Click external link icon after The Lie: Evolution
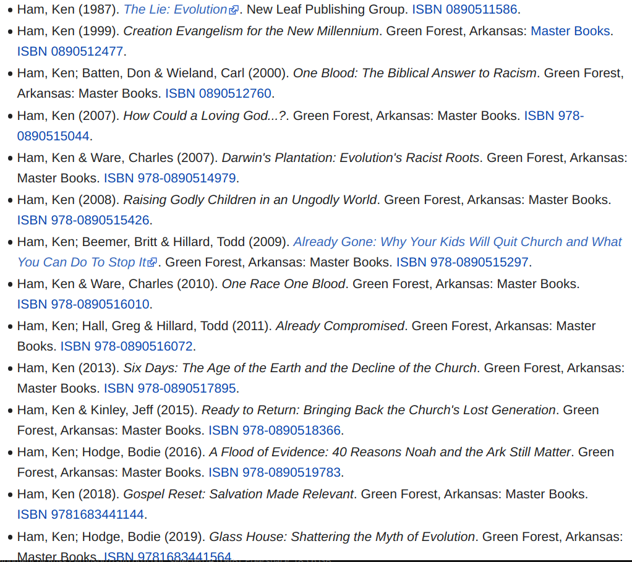The width and height of the screenshot is (632, 562). pyautogui.click(x=234, y=10)
